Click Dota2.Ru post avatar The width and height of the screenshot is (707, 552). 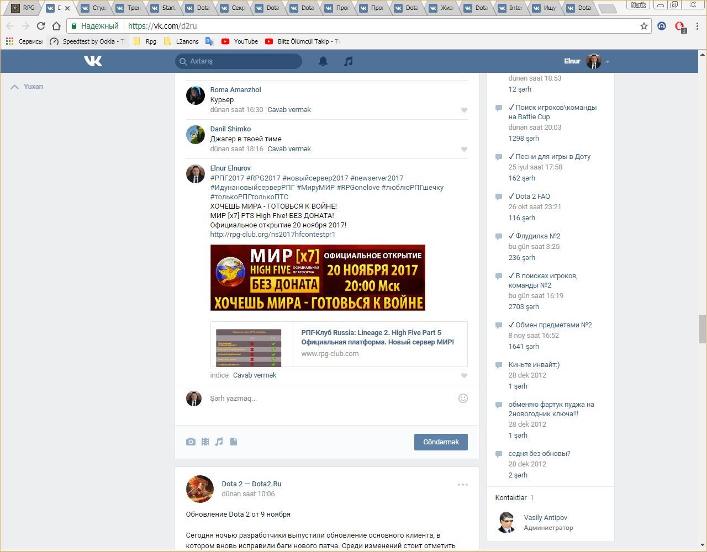coord(200,489)
